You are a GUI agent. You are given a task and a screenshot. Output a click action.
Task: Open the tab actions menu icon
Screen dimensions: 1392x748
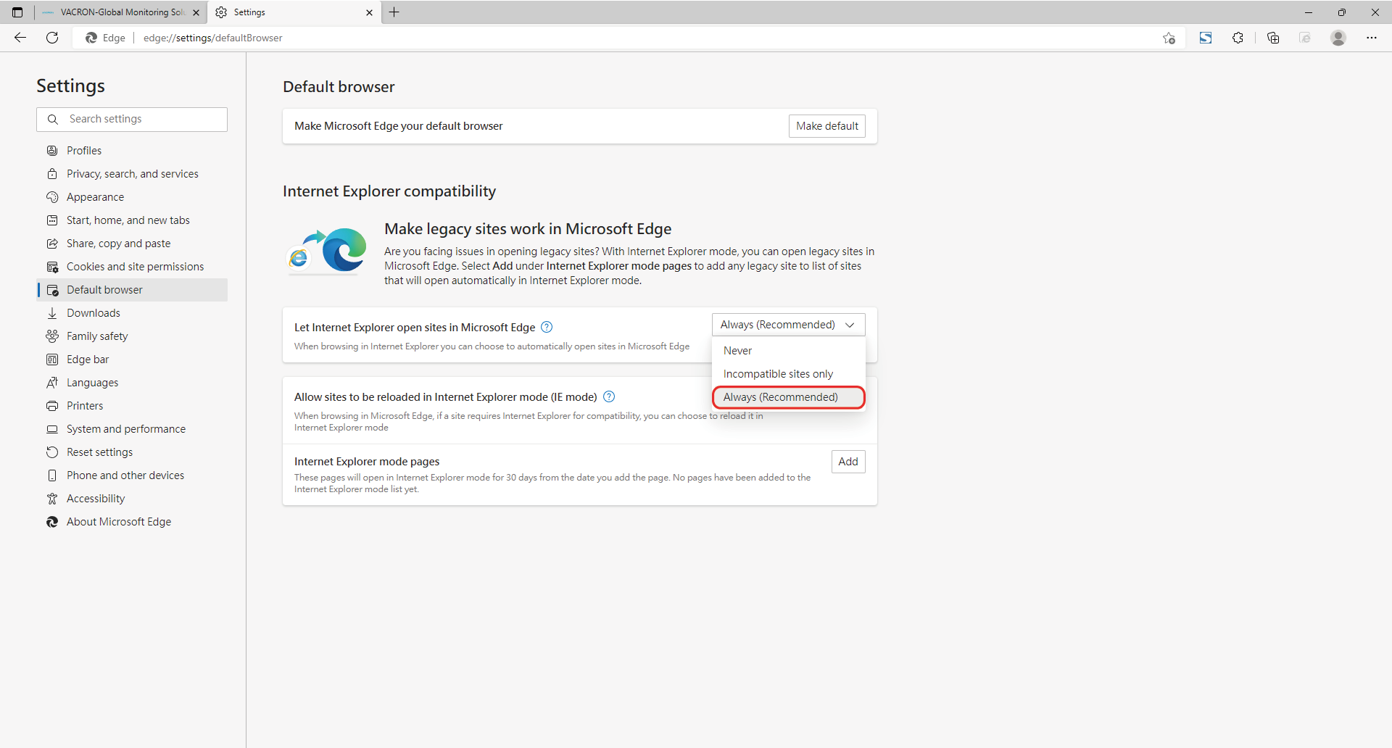[x=17, y=12]
